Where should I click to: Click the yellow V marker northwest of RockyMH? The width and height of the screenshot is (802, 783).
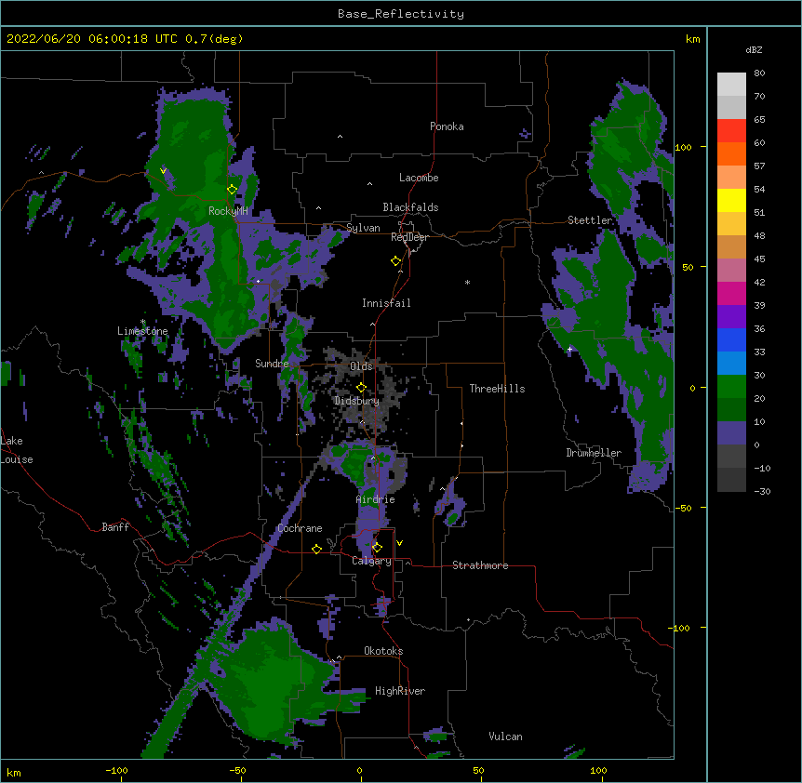pos(163,171)
